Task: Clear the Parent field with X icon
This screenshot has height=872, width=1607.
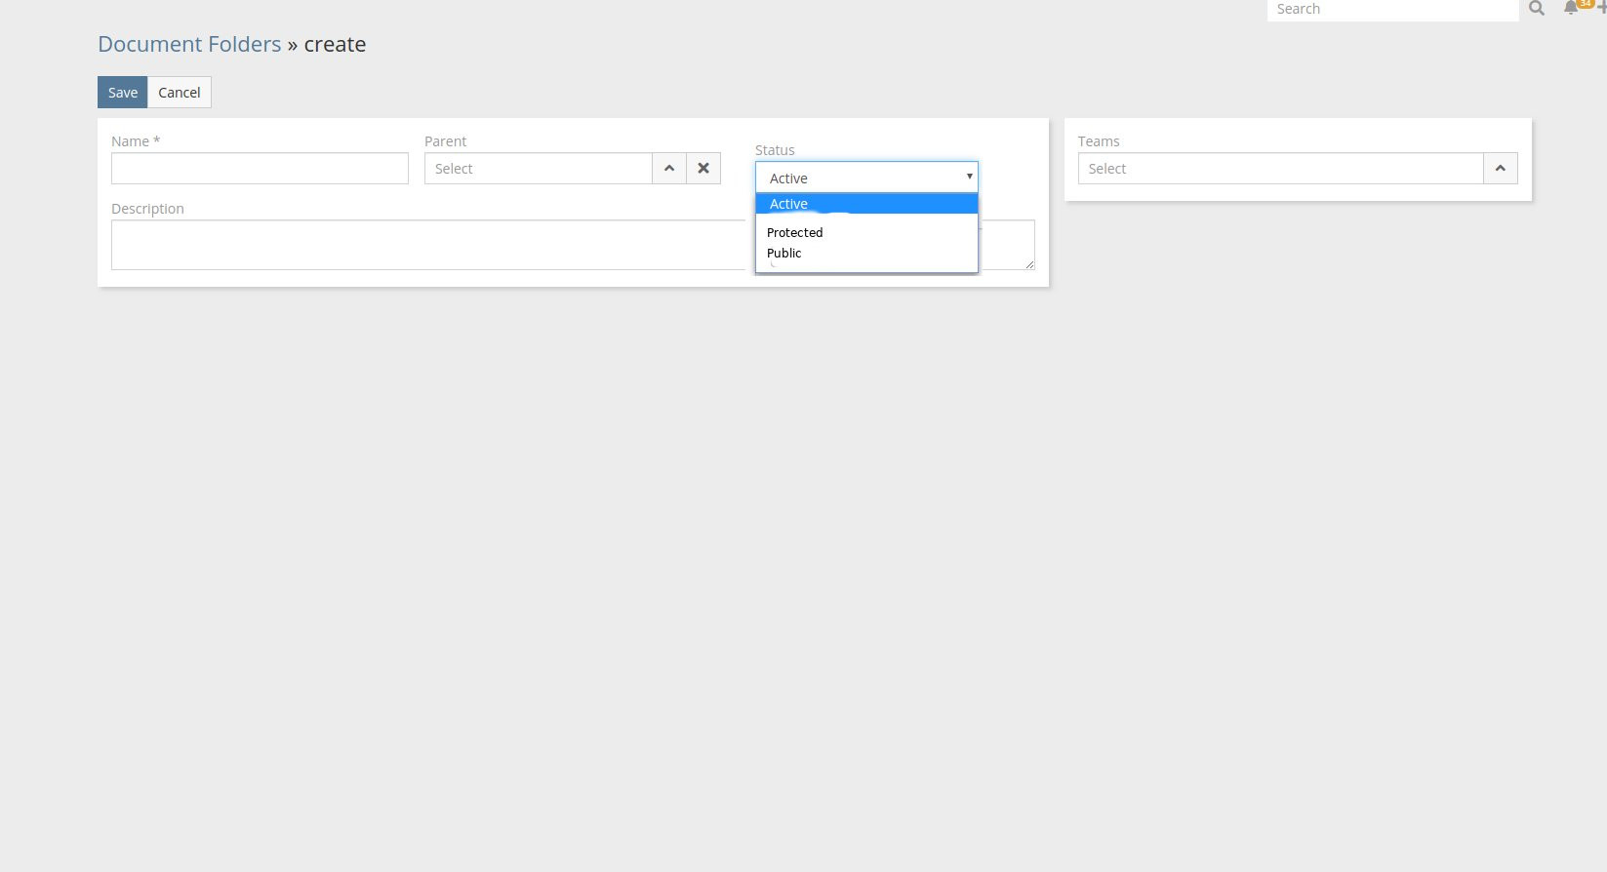Action: [x=703, y=169]
